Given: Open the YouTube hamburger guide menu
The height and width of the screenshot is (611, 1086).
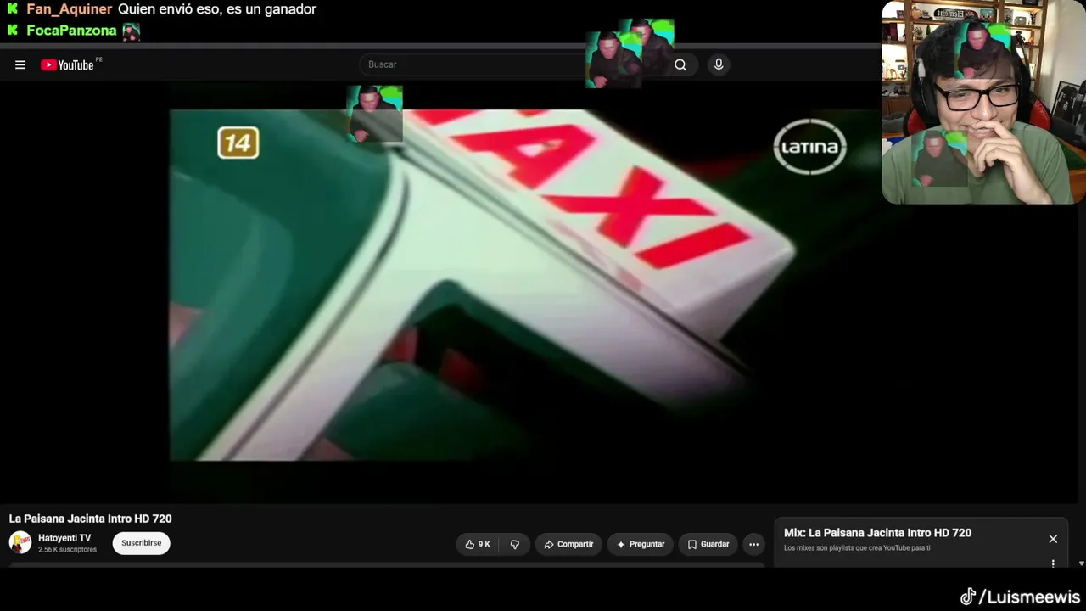Looking at the screenshot, I should pos(20,65).
